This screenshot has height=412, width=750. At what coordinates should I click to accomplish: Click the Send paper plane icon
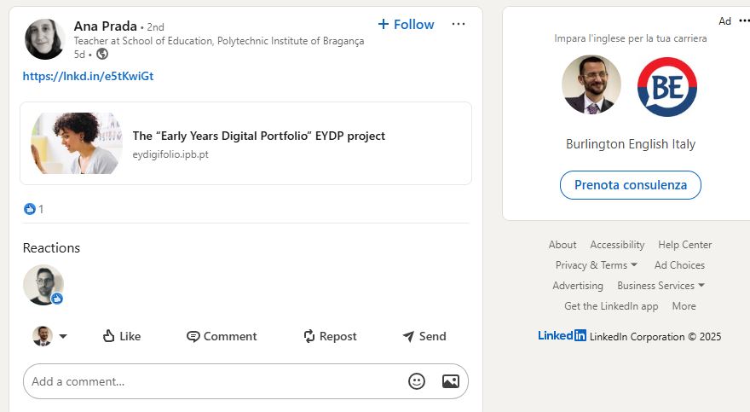coord(408,336)
